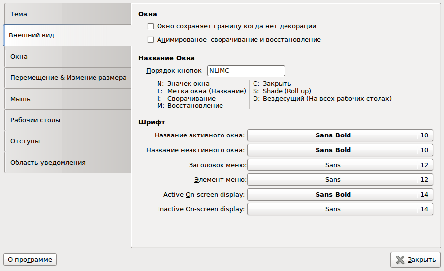Click the X icon on the Закрыть button
The width and height of the screenshot is (444, 271).
(x=401, y=260)
